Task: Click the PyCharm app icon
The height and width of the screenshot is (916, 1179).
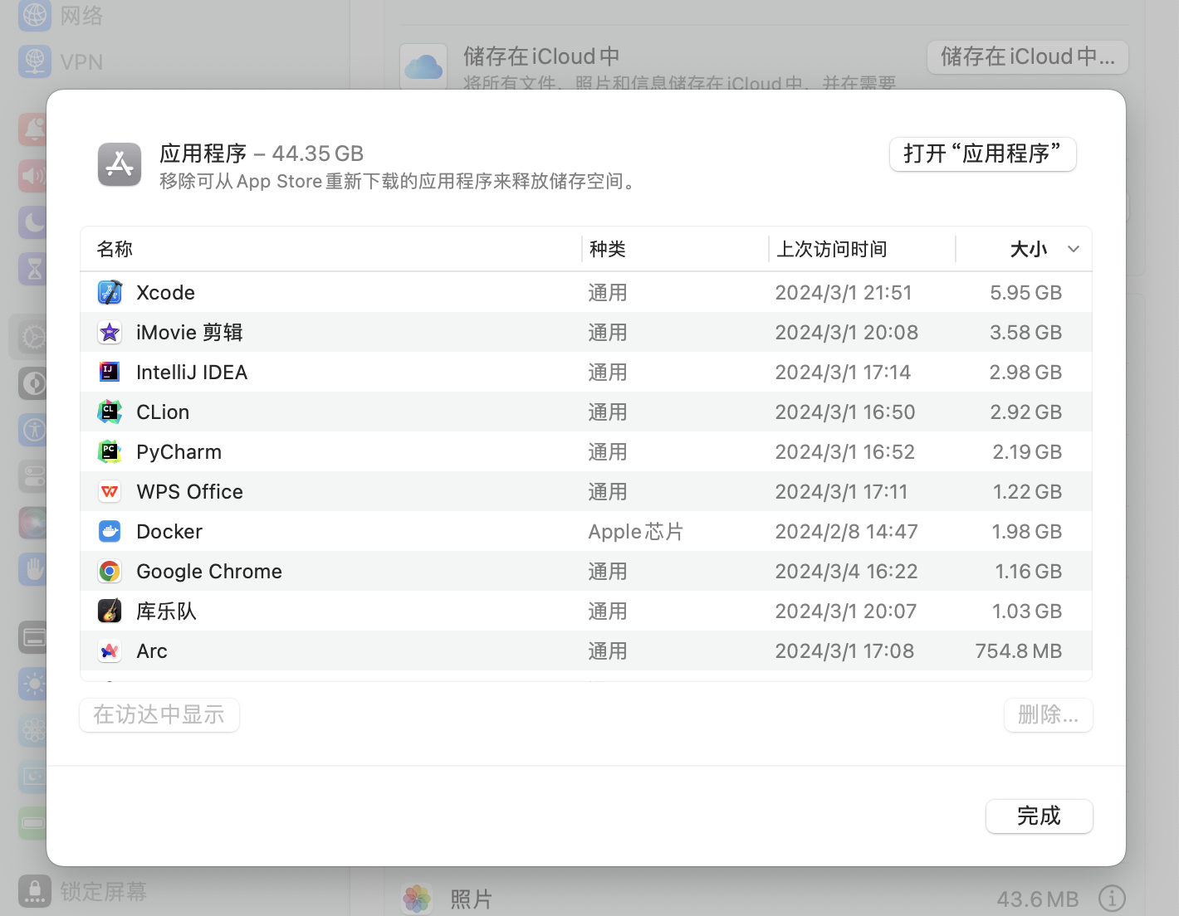Action: click(x=110, y=452)
